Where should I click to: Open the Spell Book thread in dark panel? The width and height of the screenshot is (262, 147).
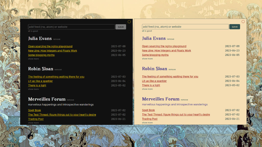coord(35,110)
